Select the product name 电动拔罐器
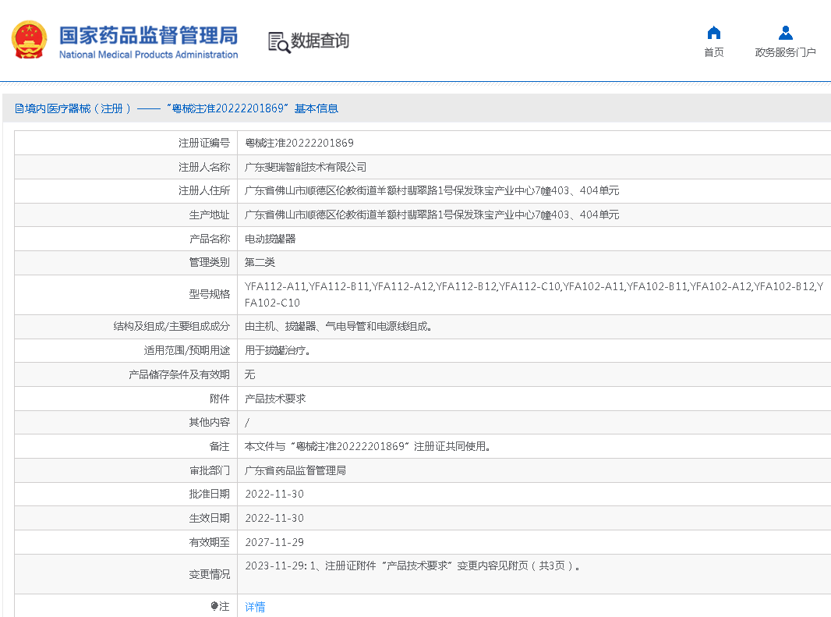The height and width of the screenshot is (617, 831). coord(271,239)
